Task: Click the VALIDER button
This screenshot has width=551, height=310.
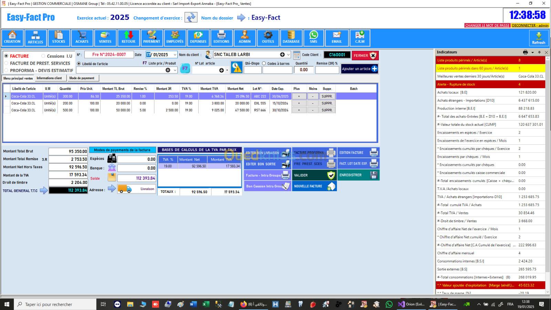Action: (314, 175)
